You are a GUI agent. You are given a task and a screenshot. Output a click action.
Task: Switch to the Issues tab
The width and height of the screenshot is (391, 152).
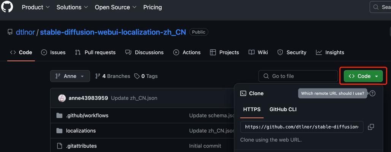tap(53, 52)
